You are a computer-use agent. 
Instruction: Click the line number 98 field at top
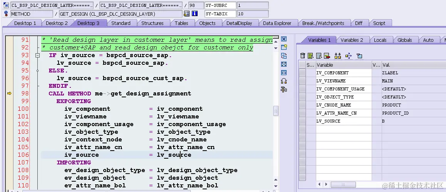[x=196, y=5]
